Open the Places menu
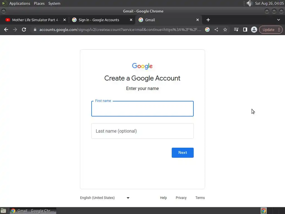Image resolution: width=285 pixels, height=214 pixels. point(39,3)
